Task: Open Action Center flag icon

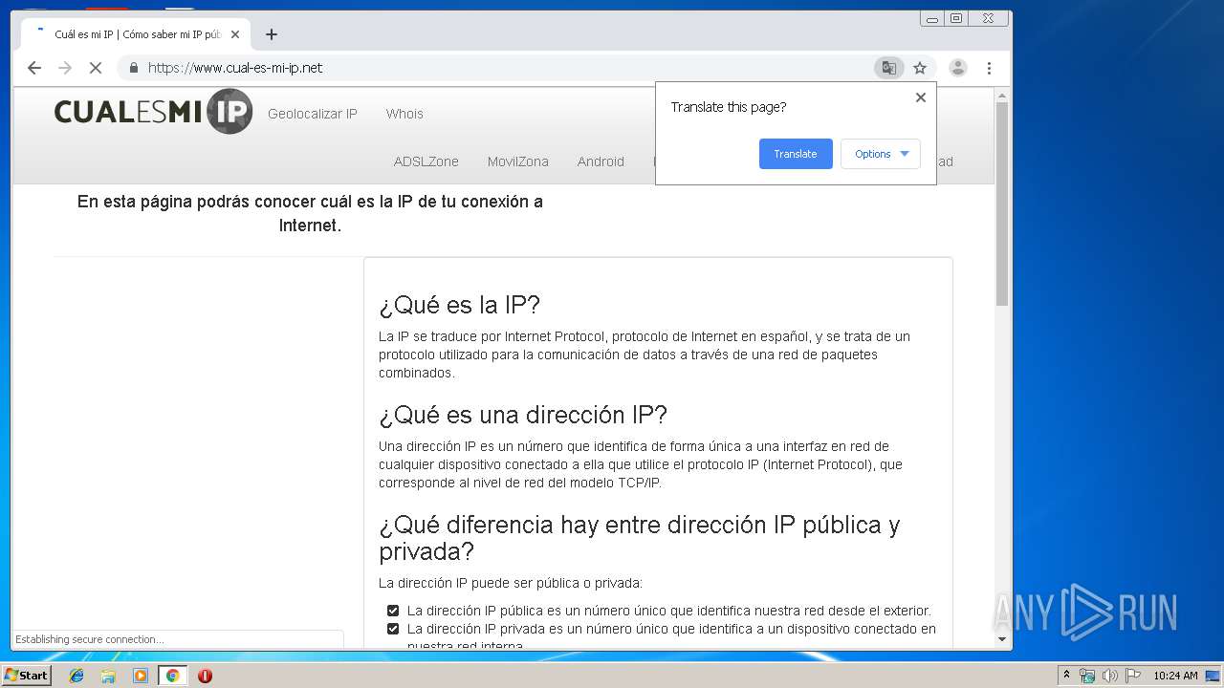Action: pos(1132,676)
